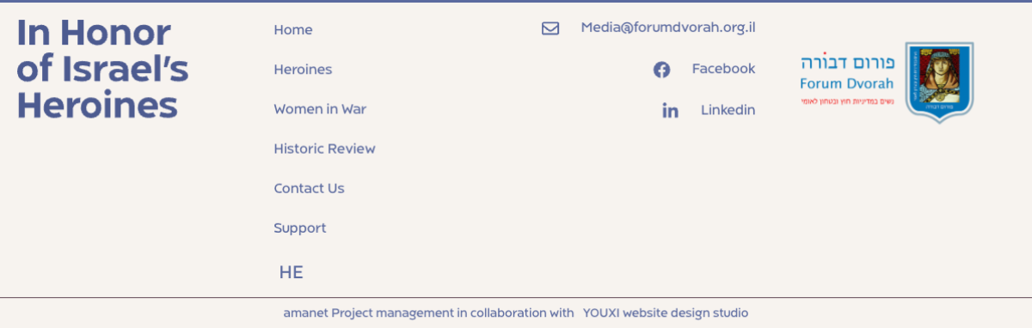Image resolution: width=1032 pixels, height=328 pixels.
Task: Click the envelope mail icon
Action: coord(550,29)
